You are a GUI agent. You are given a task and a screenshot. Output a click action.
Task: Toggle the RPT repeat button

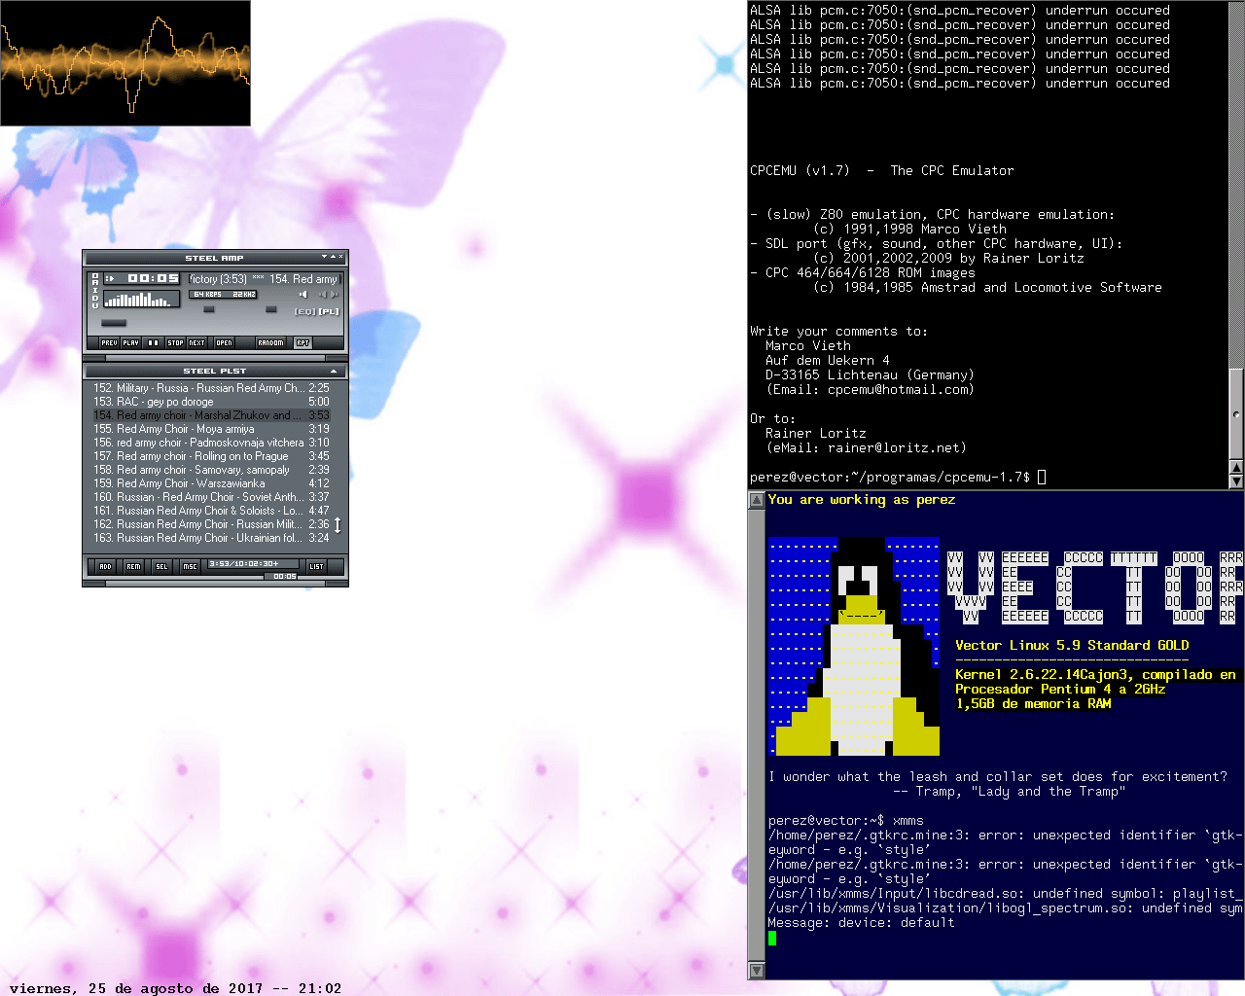[x=302, y=342]
